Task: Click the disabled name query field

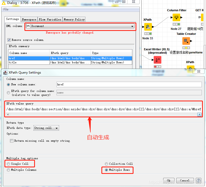Action: (x=129, y=93)
